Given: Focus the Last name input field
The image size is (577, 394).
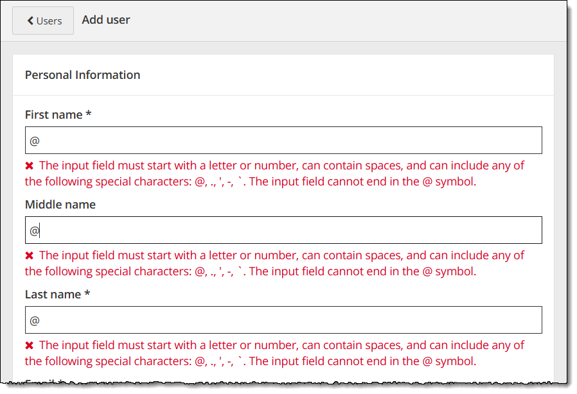Looking at the screenshot, I should 283,320.
